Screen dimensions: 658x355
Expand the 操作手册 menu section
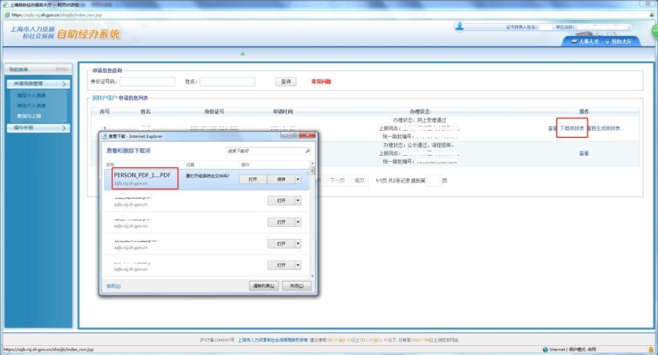pyautogui.click(x=38, y=128)
